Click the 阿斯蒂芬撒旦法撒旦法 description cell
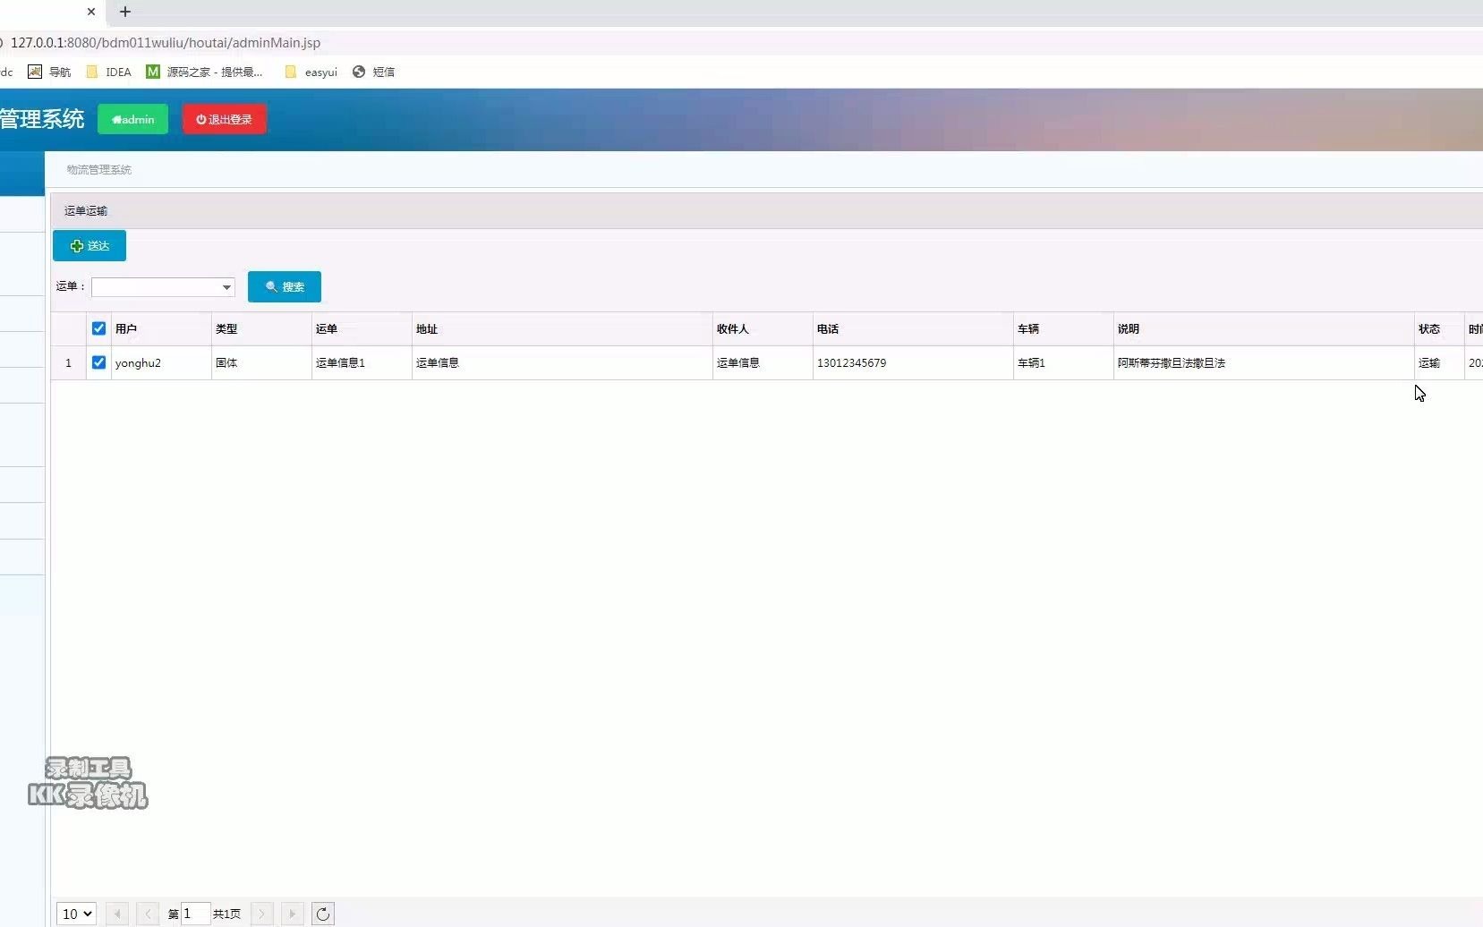The width and height of the screenshot is (1483, 927). [1264, 363]
